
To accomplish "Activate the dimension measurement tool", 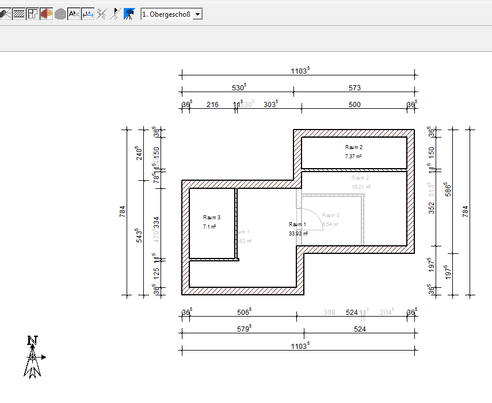I will click(88, 14).
